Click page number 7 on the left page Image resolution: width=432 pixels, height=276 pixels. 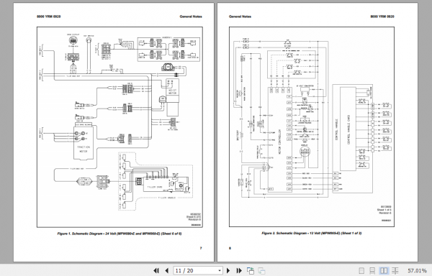201,248
